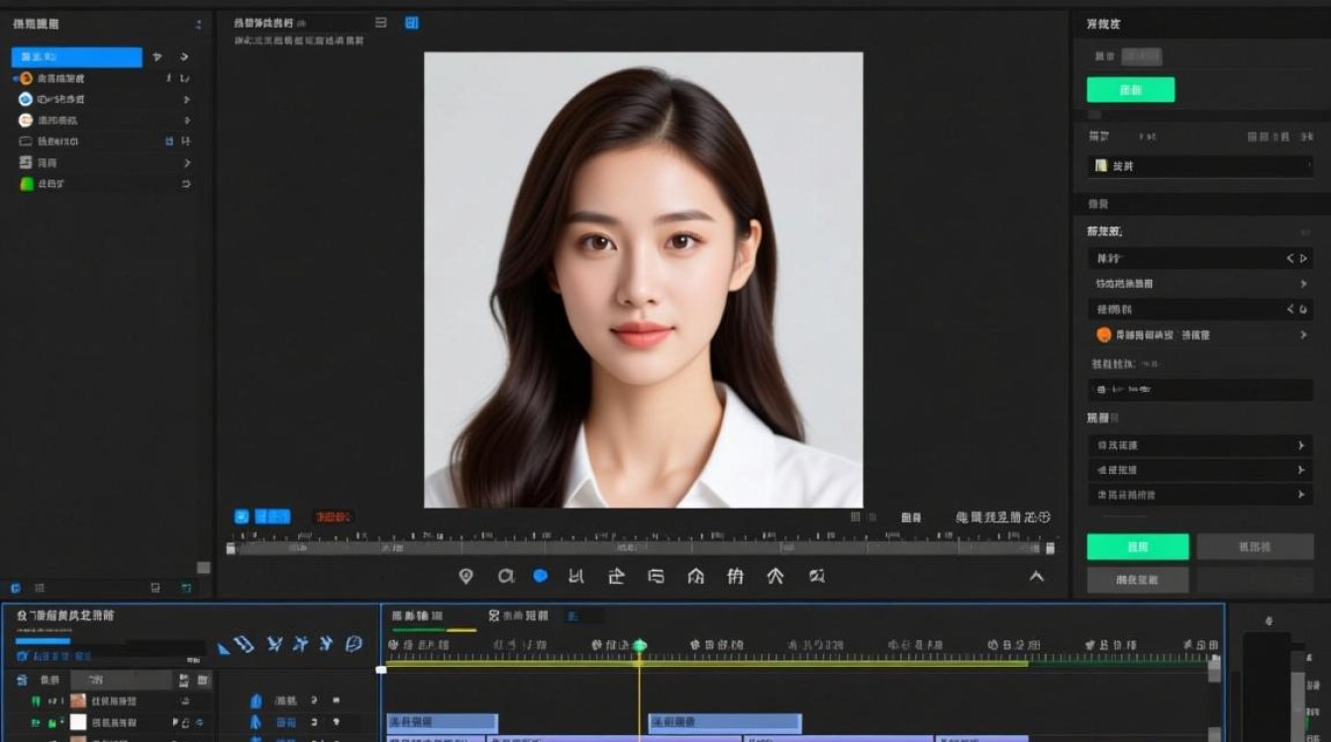1331x742 pixels.
Task: Toggle the green icon on the first timeline track
Action: (35, 701)
